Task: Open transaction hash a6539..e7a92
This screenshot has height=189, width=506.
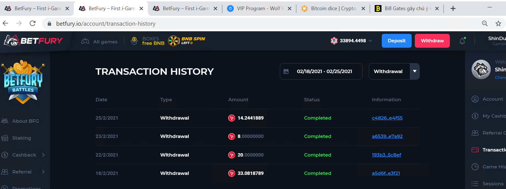Action: [x=387, y=136]
